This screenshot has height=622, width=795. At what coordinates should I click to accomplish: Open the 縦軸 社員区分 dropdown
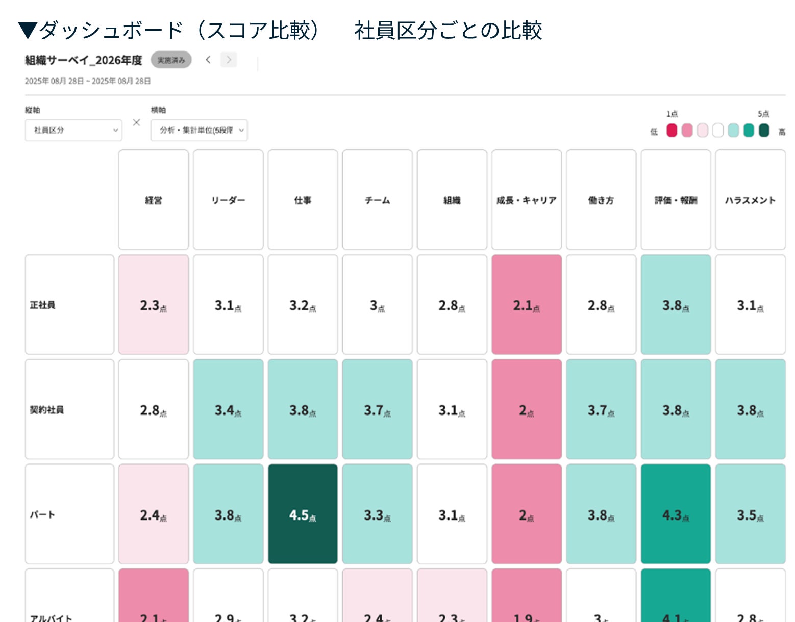[73, 130]
